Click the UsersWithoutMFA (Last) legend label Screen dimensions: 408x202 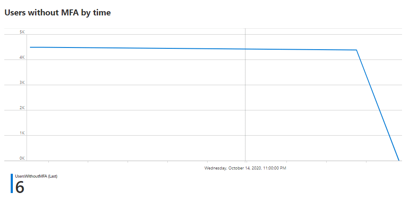click(x=36, y=176)
